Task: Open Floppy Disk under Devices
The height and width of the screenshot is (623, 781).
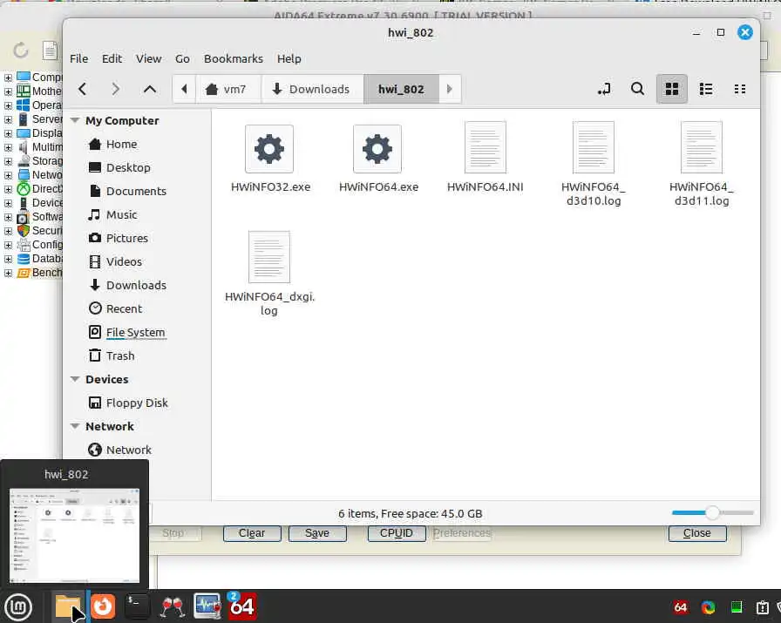Action: 137,403
